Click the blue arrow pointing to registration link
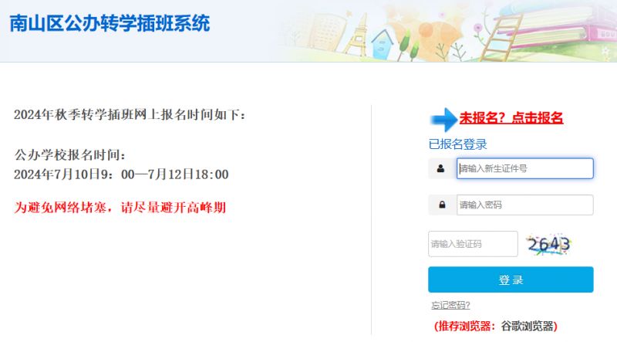 [443, 120]
